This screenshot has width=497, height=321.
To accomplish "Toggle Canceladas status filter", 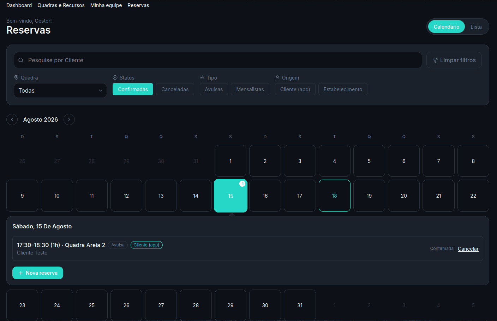I will pyautogui.click(x=175, y=89).
